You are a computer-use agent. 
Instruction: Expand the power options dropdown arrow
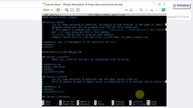(62, 10)
